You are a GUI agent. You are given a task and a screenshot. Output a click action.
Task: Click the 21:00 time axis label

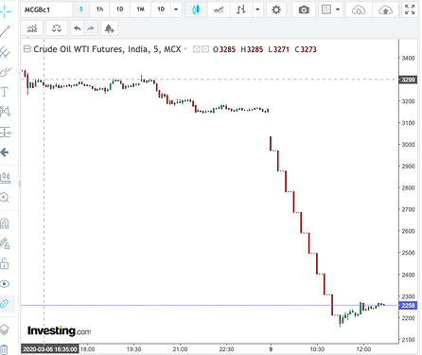coord(180,349)
